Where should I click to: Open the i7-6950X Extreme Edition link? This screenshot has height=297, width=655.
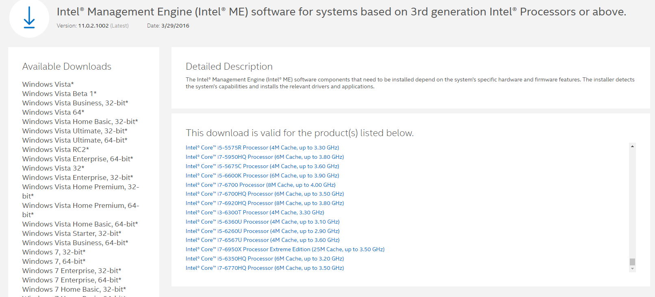tap(285, 250)
